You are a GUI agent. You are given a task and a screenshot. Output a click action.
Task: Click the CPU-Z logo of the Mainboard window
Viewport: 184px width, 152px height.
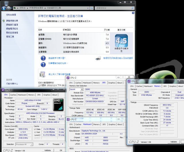click(x=68, y=119)
